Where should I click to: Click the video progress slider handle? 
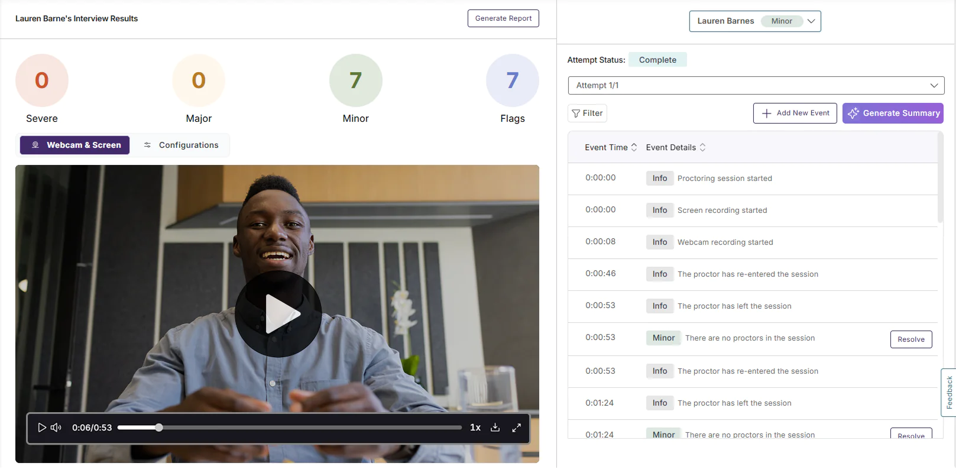[159, 428]
